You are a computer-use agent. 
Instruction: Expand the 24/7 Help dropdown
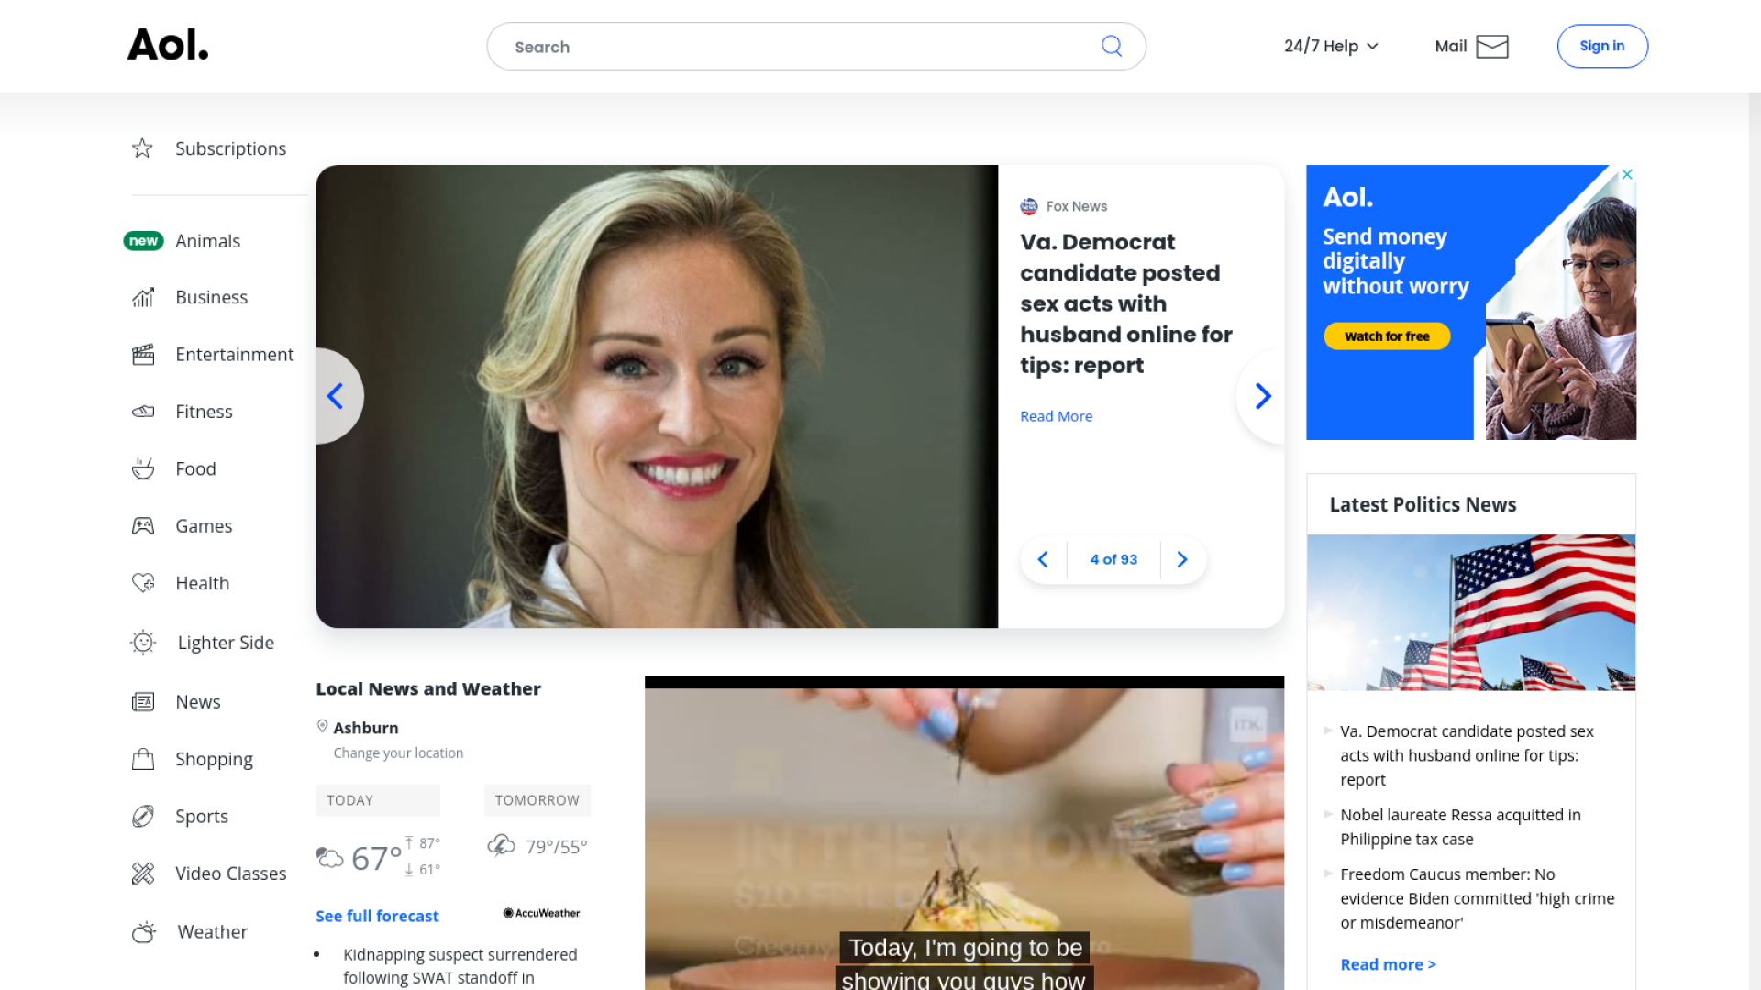tap(1331, 46)
